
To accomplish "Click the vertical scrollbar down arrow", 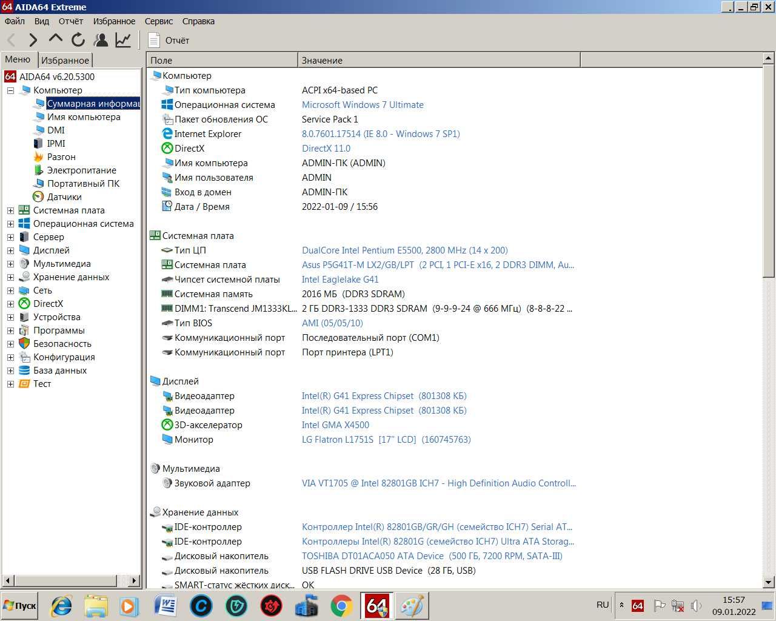I will coord(769,582).
